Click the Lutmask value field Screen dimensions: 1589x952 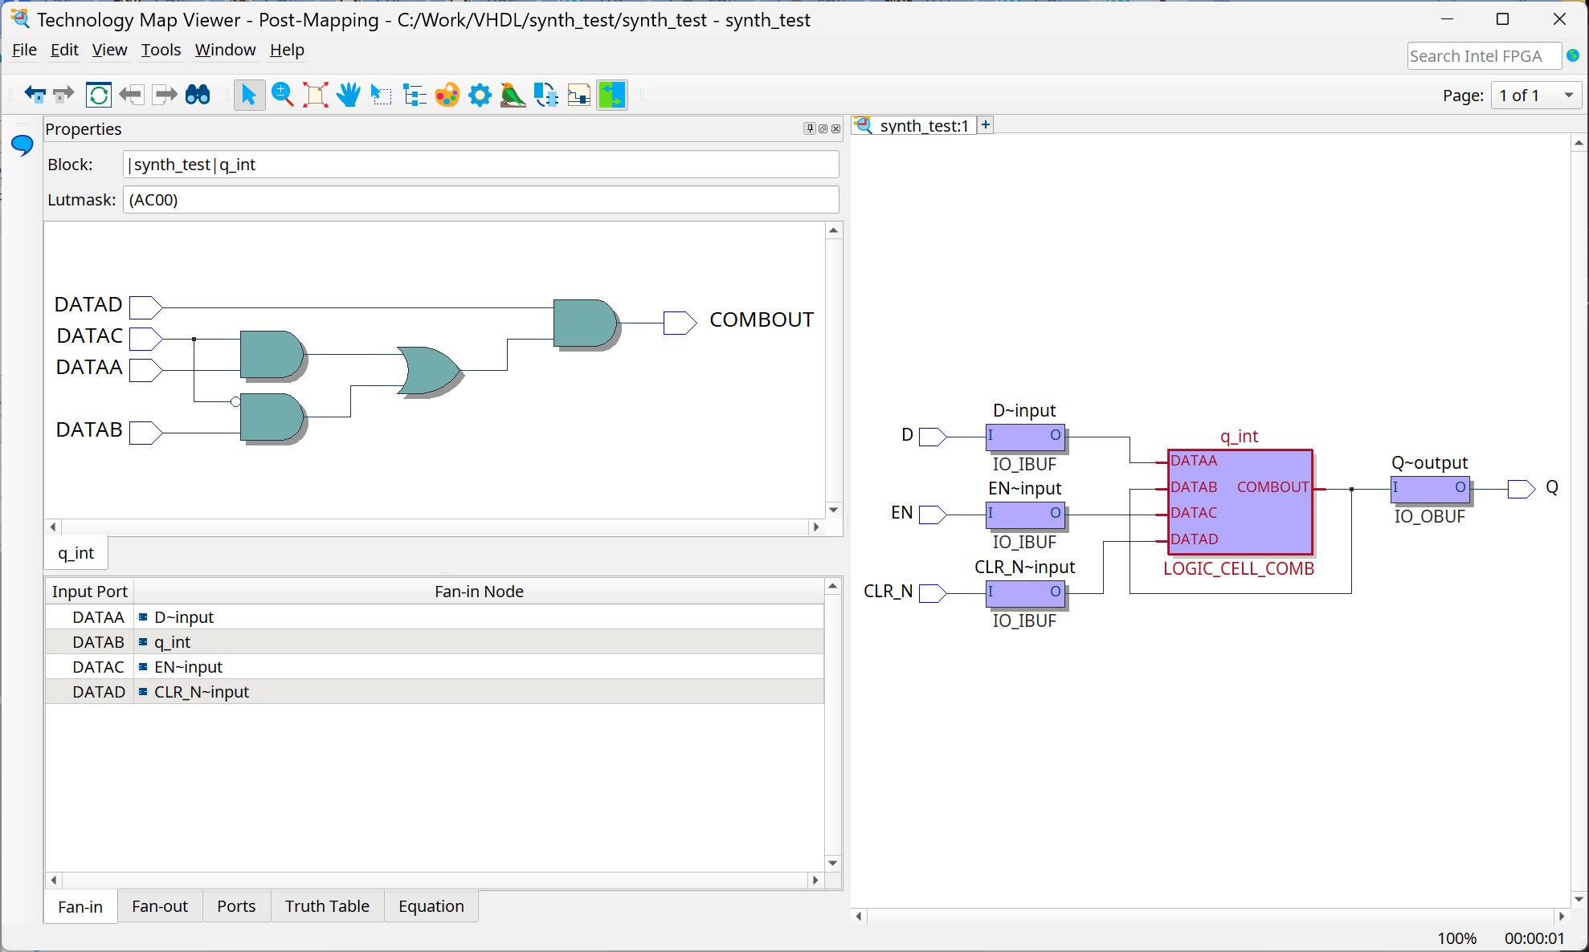tap(480, 200)
